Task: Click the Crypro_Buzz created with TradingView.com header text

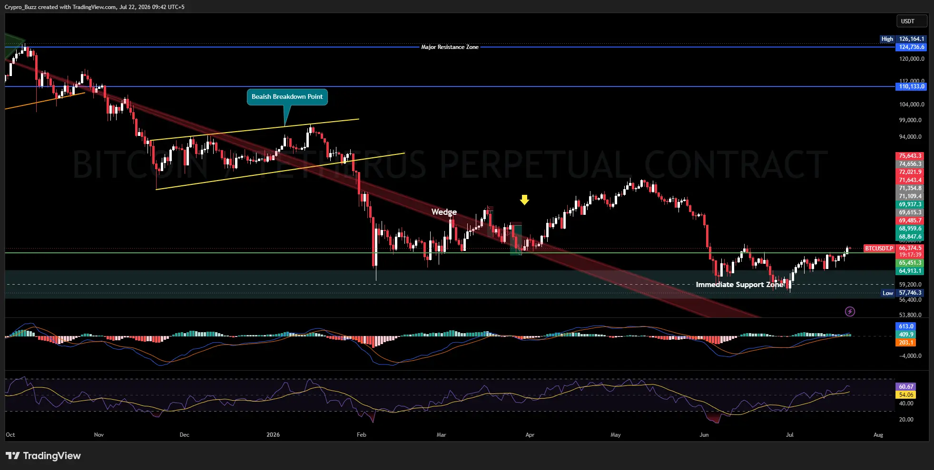Action: point(95,7)
